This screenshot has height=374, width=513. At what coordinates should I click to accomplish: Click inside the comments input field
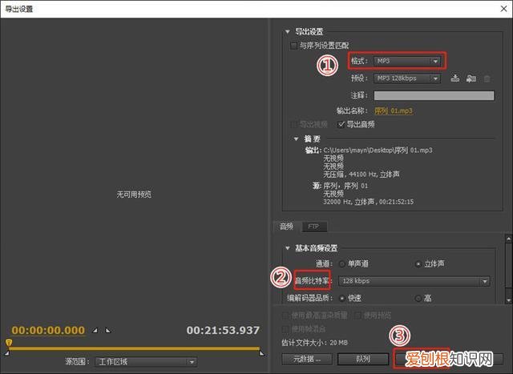(x=434, y=95)
